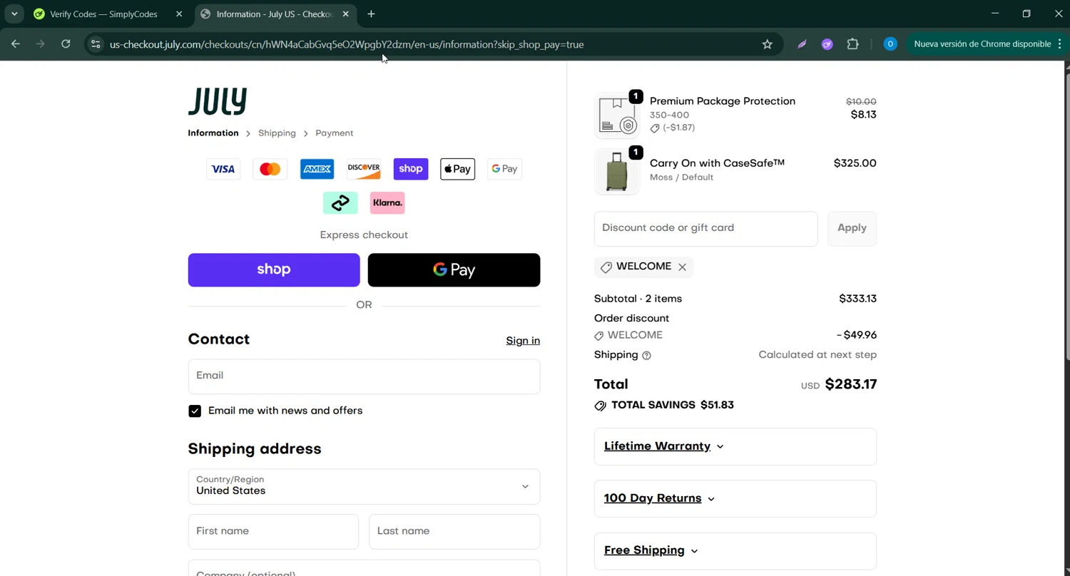Viewport: 1070px width, 576px height.
Task: Click the Apple Pay badge icon
Action: point(457,169)
